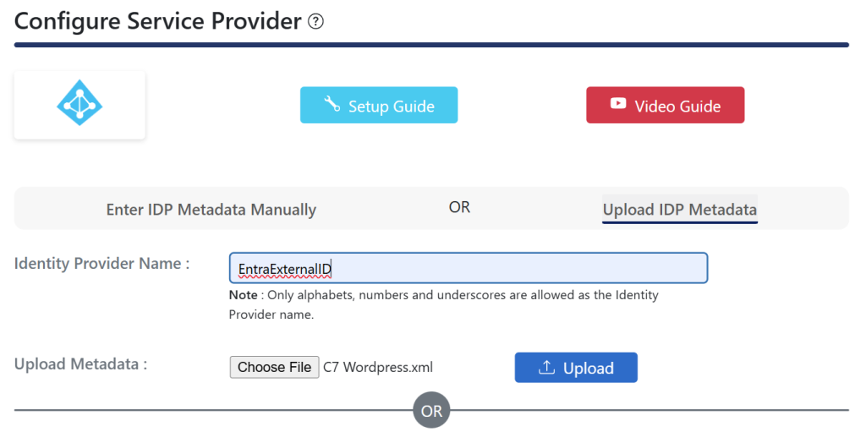866x432 pixels.
Task: Click the OR text between metadata tabs
Action: 459,208
